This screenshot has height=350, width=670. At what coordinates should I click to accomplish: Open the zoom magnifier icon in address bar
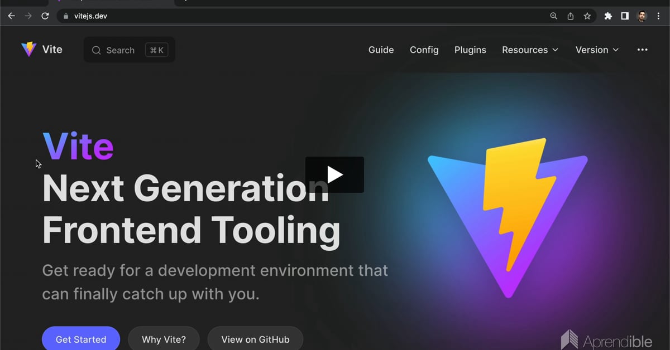pyautogui.click(x=554, y=16)
